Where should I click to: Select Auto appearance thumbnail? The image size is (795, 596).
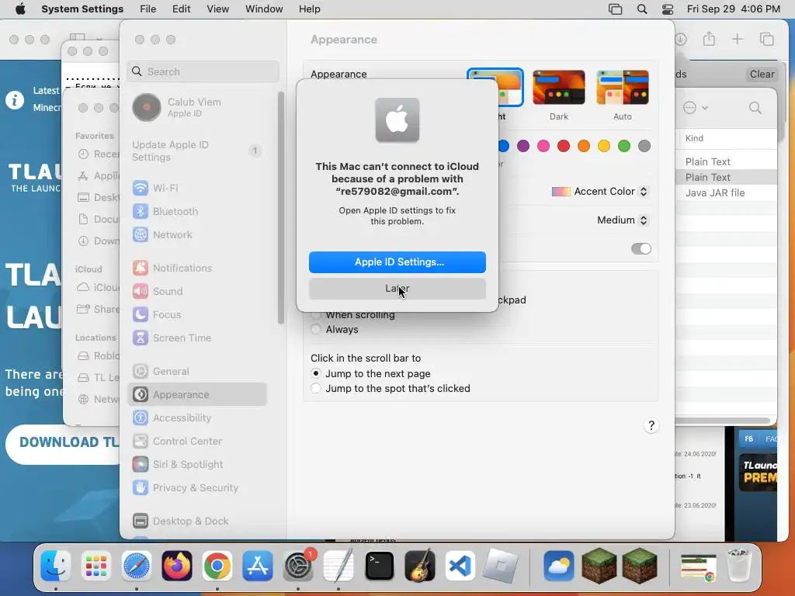623,88
